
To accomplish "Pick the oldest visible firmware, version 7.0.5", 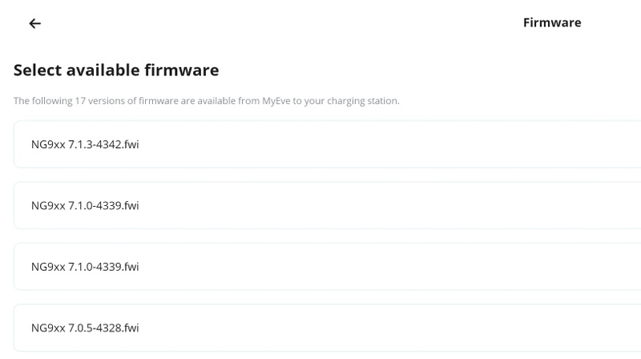I will (85, 327).
